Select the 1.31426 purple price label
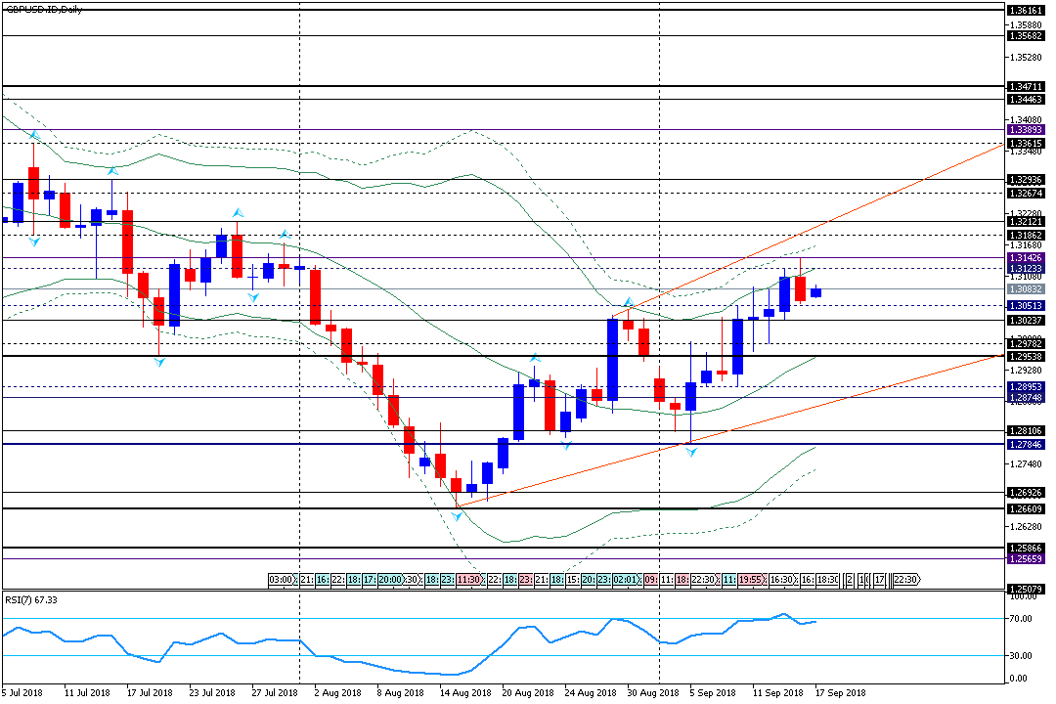1056x704 pixels. pos(1026,258)
